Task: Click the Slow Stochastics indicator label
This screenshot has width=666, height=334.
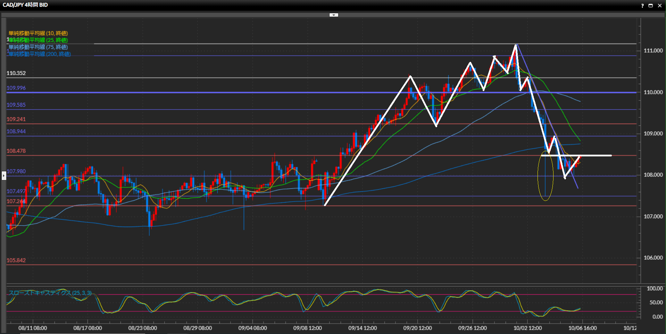Action: click(x=50, y=293)
